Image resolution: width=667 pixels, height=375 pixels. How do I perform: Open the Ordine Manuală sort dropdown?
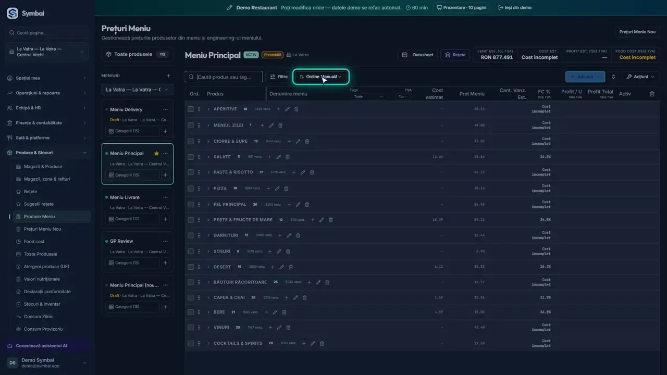point(320,77)
